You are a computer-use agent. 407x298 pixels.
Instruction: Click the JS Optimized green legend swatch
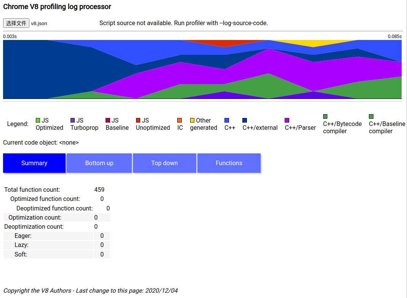point(38,120)
